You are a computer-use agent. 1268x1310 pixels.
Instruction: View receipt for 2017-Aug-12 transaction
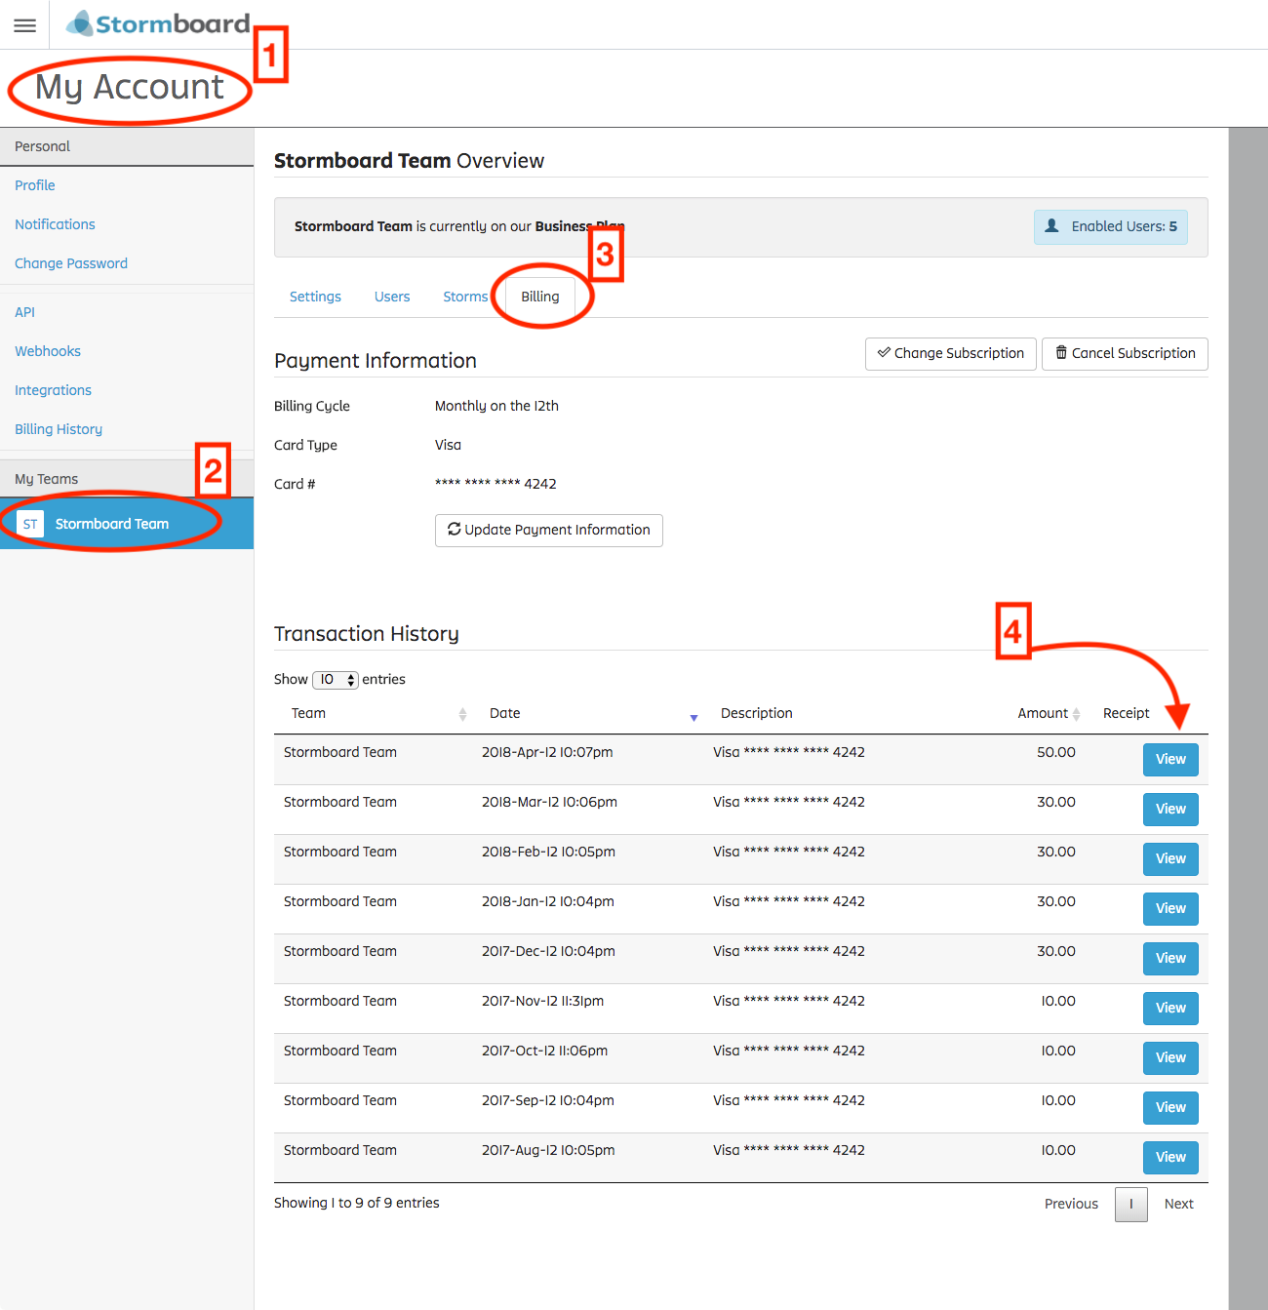(1170, 1158)
